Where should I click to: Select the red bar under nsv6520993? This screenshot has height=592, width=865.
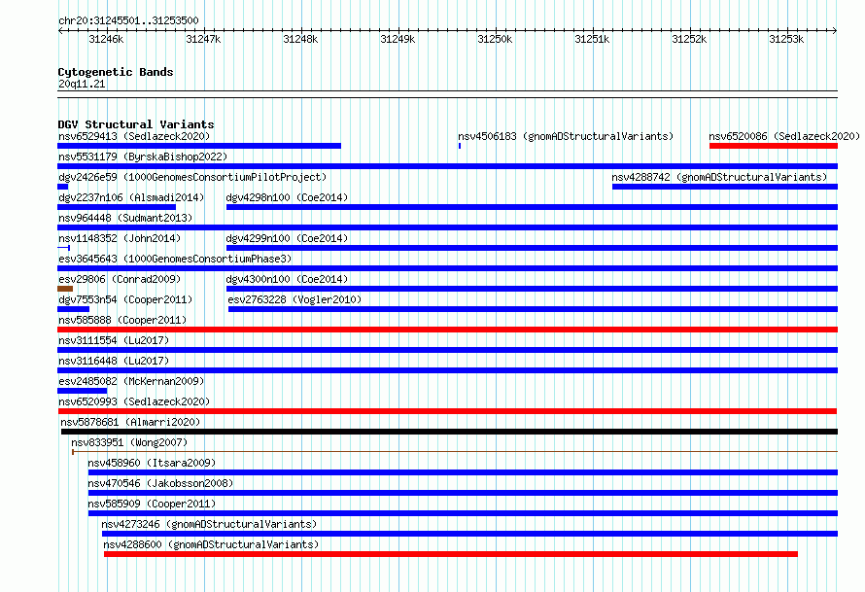447,411
